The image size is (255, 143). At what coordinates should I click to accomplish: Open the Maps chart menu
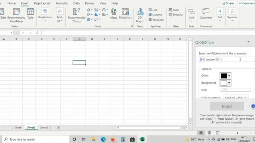[114, 15]
